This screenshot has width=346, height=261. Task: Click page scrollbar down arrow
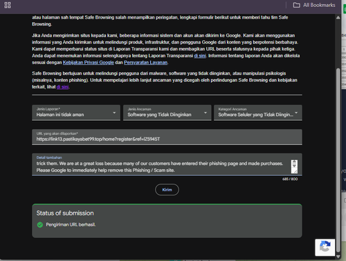click(338, 256)
